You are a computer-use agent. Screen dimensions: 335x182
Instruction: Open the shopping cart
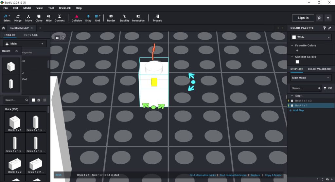click(x=319, y=18)
